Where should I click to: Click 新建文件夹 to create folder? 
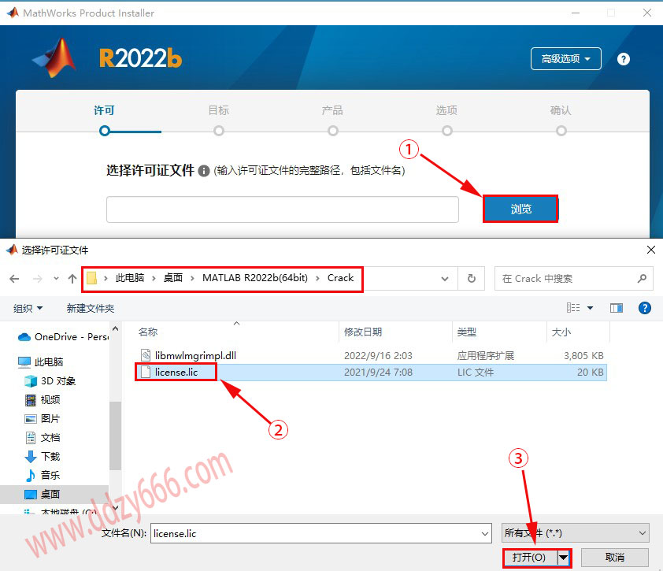[x=90, y=309]
